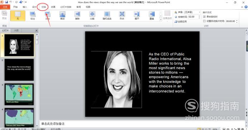248x130 pixels.
Task: Apply the 推进 (Push) transition
Action: click(x=62, y=16)
